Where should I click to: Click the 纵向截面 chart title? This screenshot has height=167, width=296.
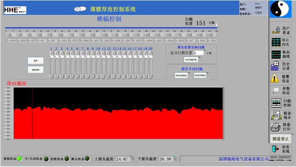click(16, 83)
